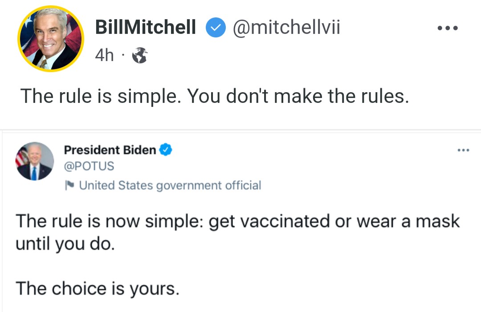Click the blue verified badge beside BillMitchell
Viewport: 481px width, 312px height.
[216, 28]
